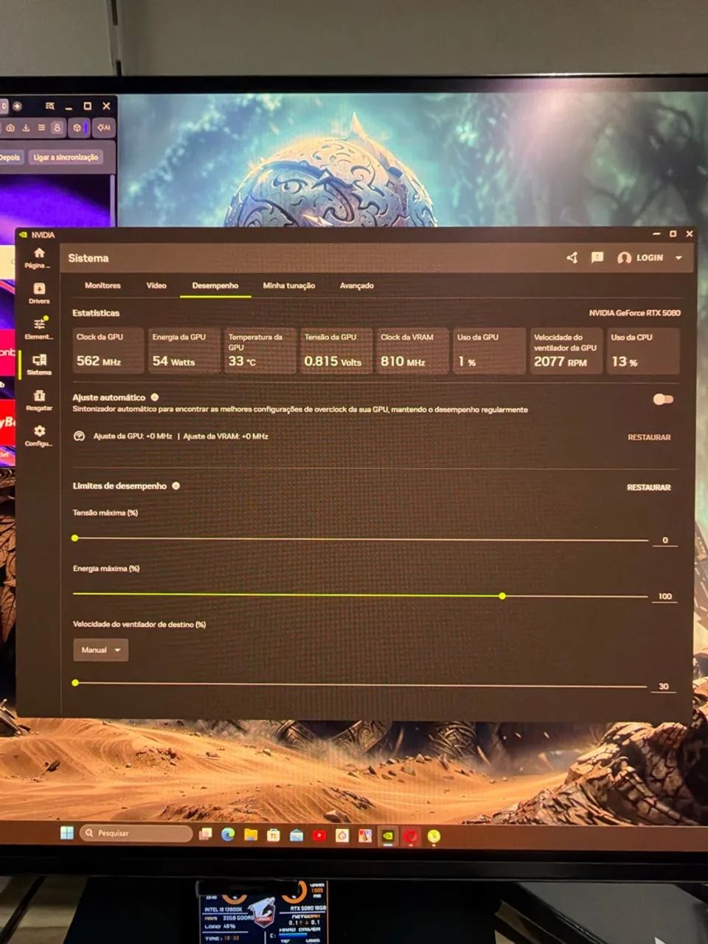This screenshot has height=944, width=708.
Task: Open the browser hamburger menu icon
Action: pyautogui.click(x=41, y=128)
